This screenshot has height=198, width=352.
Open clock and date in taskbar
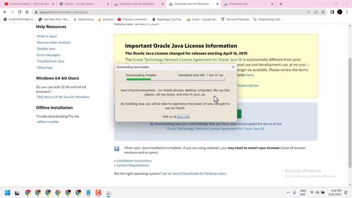(x=334, y=193)
